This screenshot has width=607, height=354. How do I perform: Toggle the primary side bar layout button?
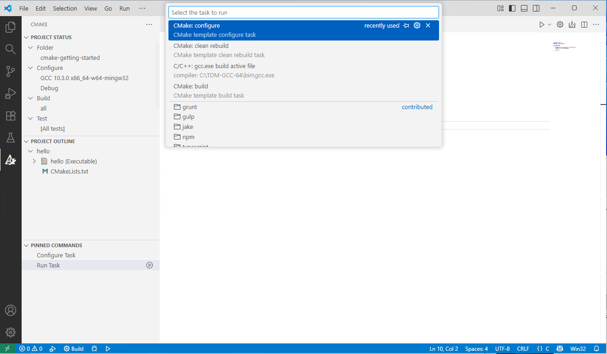(512, 8)
